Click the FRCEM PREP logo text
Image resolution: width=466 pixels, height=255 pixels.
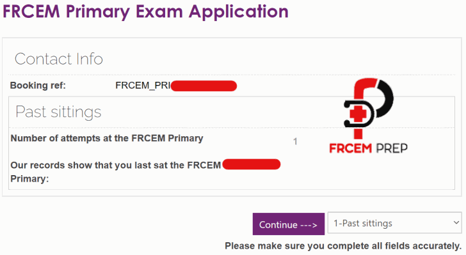pyautogui.click(x=368, y=148)
